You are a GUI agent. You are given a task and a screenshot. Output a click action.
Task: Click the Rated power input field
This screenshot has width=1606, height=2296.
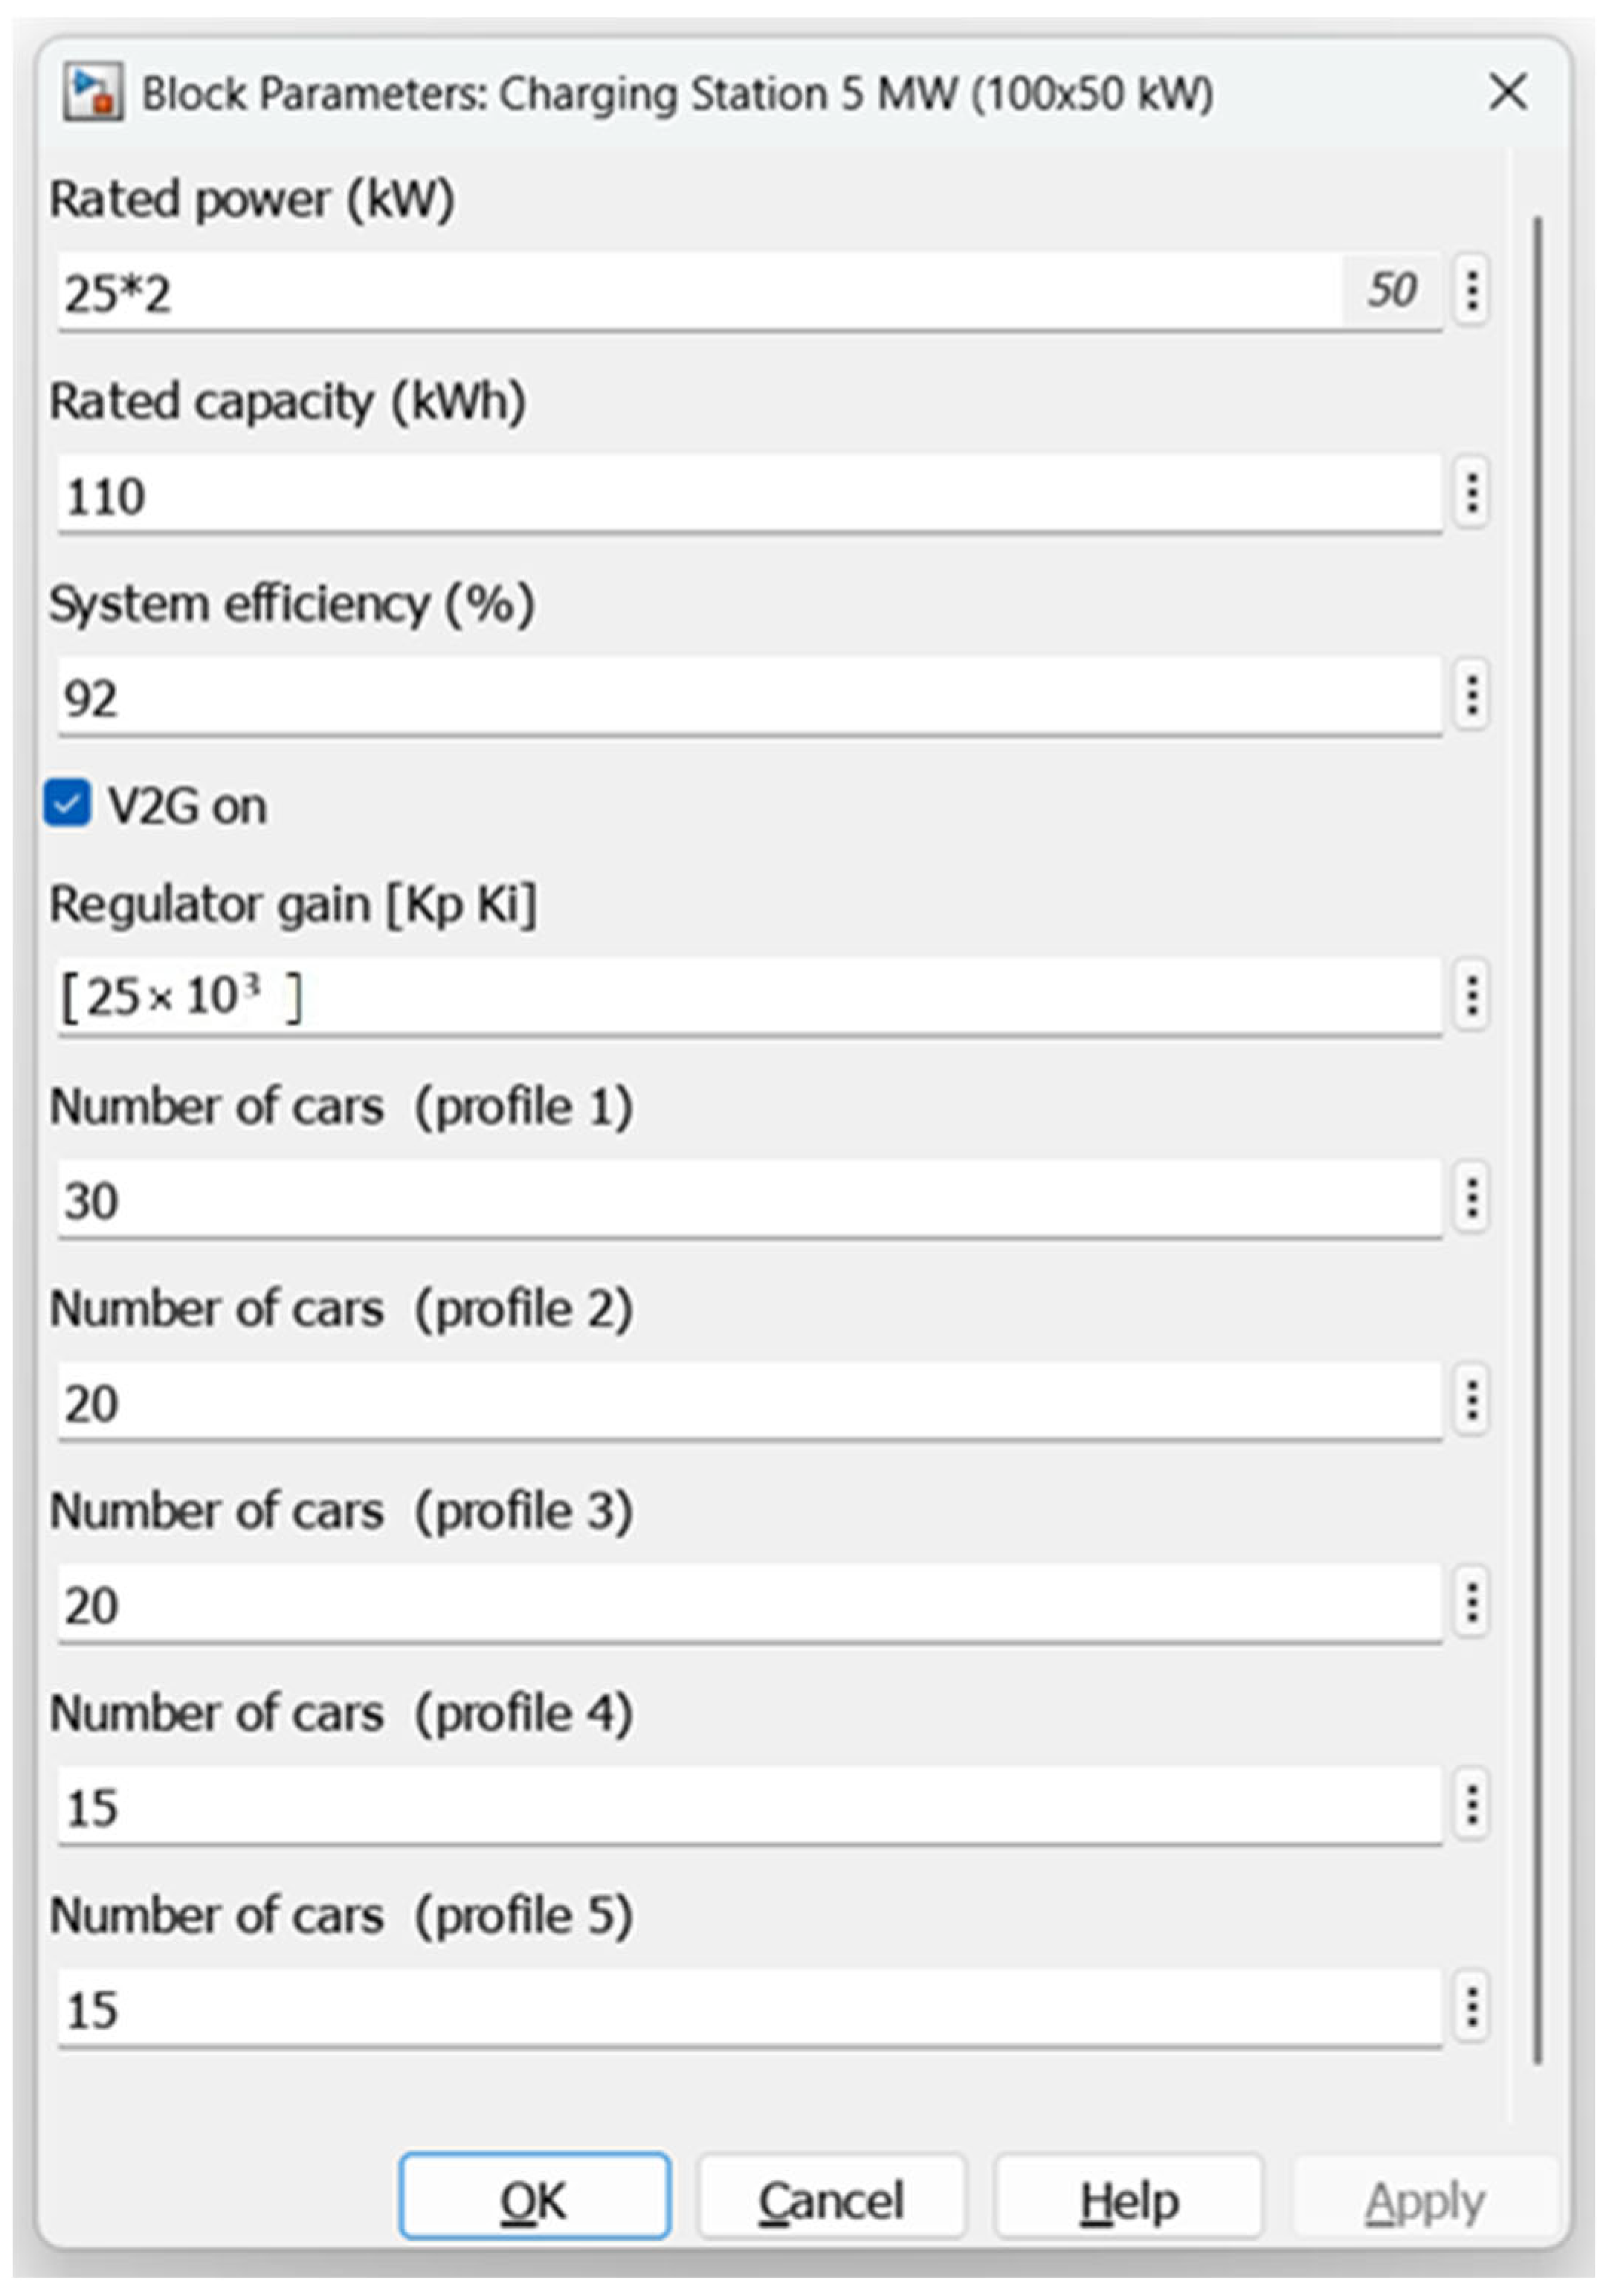(x=700, y=292)
